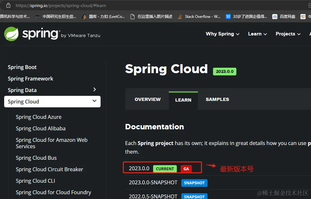This screenshot has width=311, height=199.
Task: Open the 在这里插入图片描述 bookmark
Action: pos(151,17)
